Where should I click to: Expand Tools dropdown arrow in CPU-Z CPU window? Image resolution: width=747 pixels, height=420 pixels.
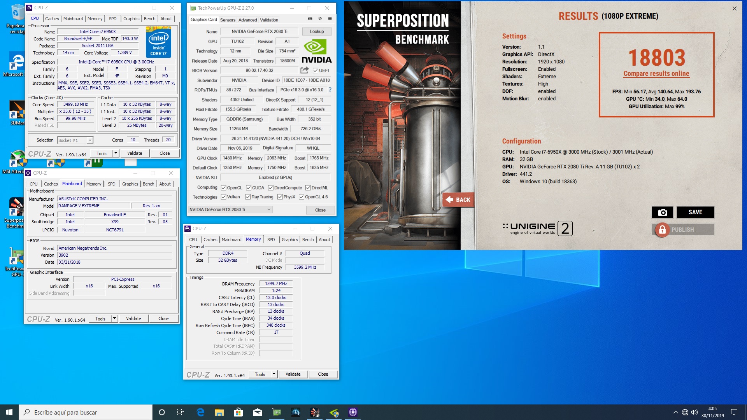pos(116,153)
